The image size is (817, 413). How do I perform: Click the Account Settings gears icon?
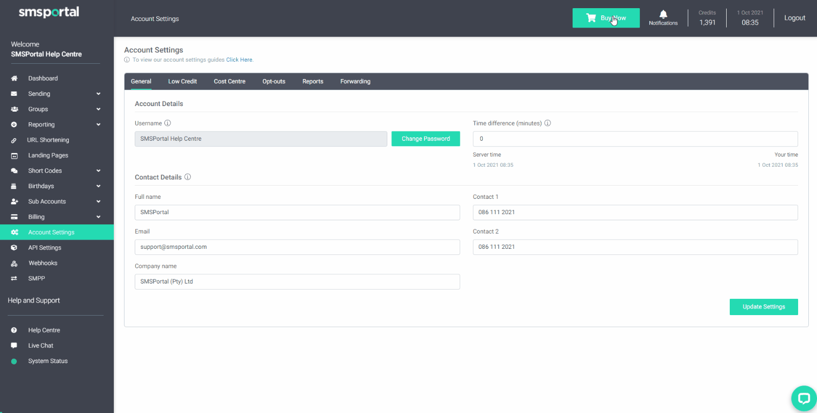[x=14, y=232]
